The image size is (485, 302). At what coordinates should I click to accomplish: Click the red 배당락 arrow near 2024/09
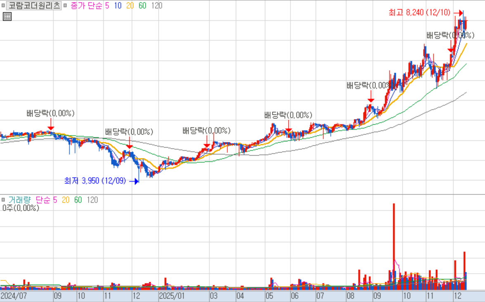click(50, 125)
